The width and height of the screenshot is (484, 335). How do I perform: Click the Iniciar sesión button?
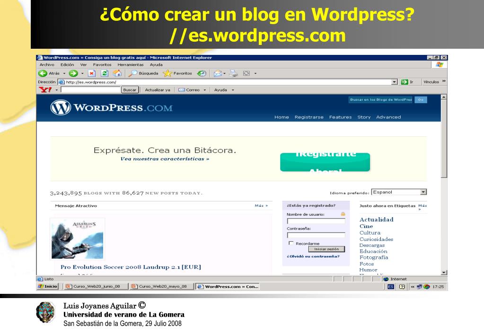pyautogui.click(x=326, y=249)
